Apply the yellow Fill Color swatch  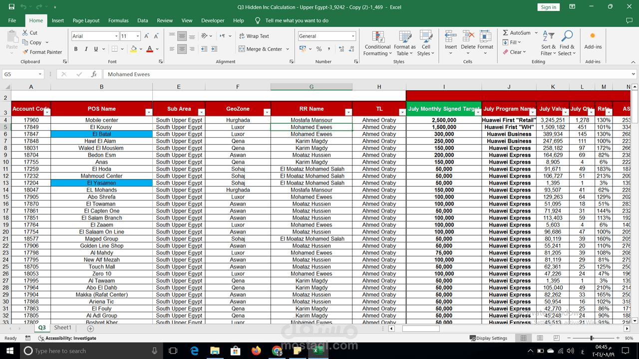(x=133, y=49)
